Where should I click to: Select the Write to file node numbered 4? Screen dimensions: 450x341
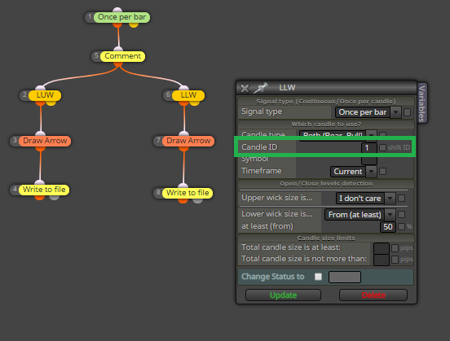pos(44,190)
